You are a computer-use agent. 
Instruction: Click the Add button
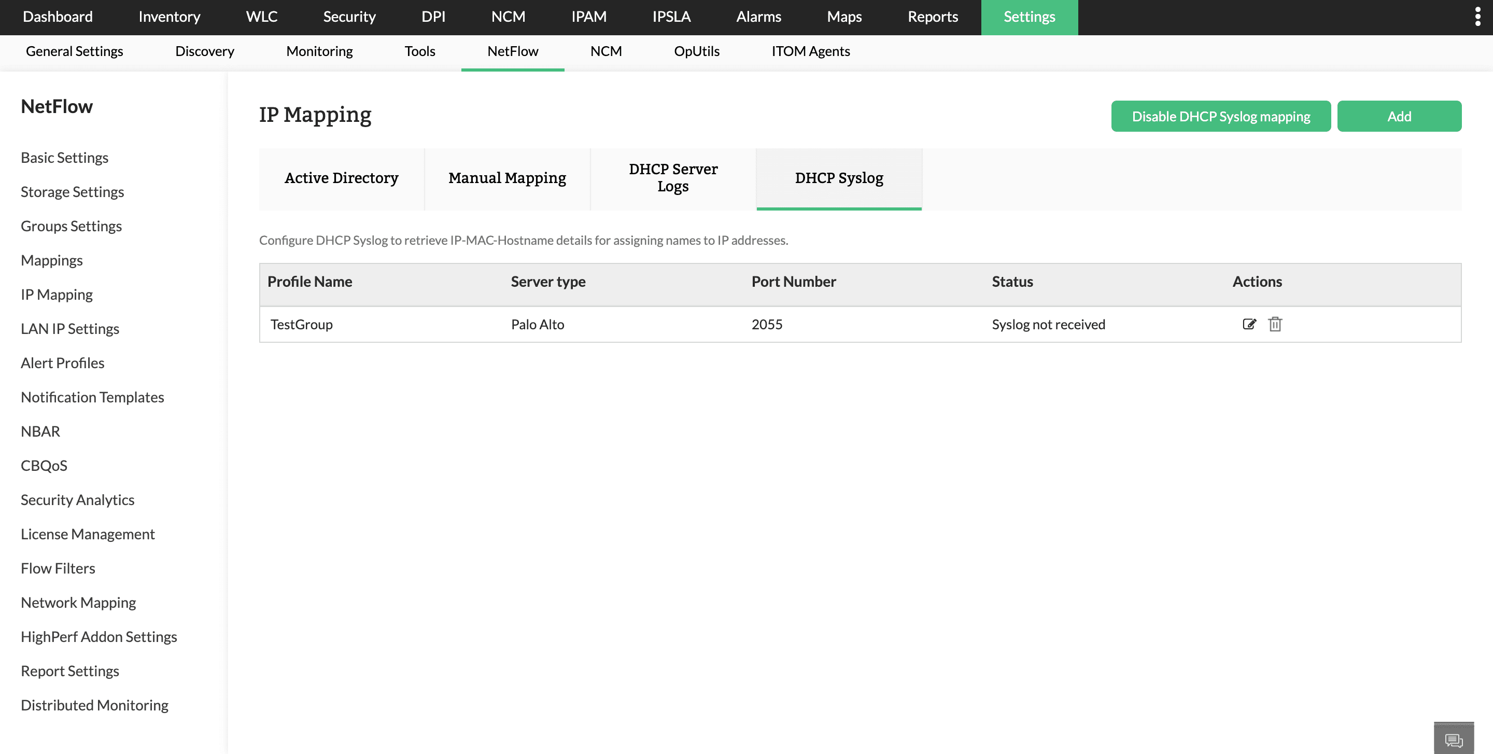(1399, 116)
